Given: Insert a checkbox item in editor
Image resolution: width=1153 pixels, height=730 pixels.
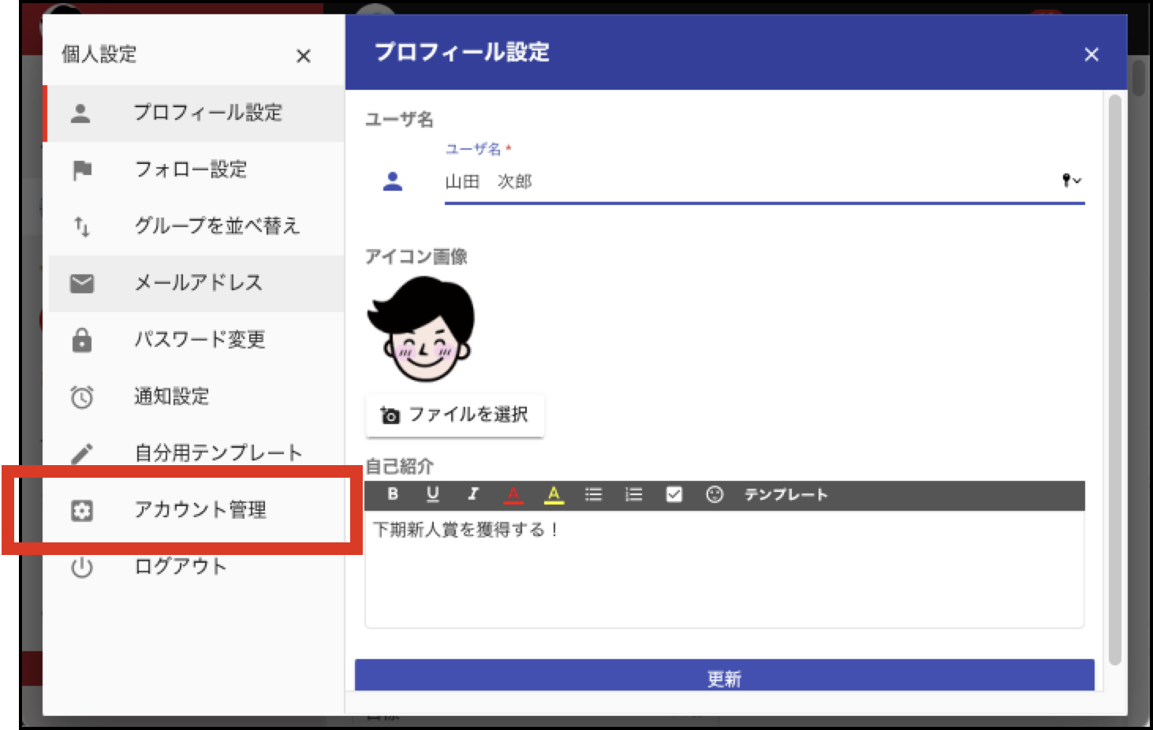Looking at the screenshot, I should 674,494.
